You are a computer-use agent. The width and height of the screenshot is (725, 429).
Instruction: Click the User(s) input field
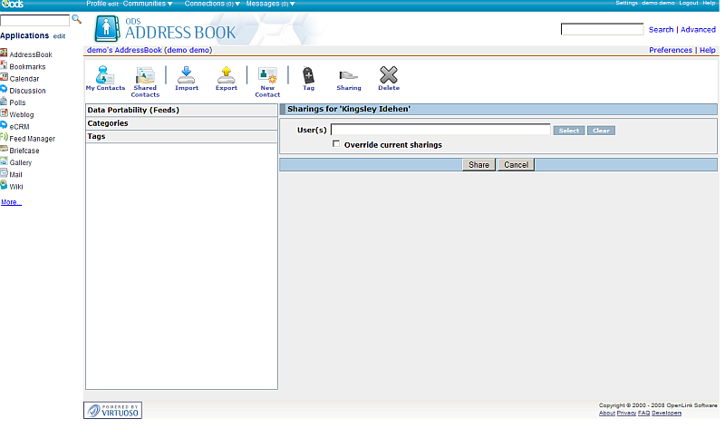point(440,130)
